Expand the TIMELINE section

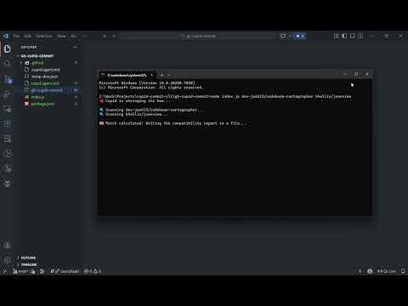coord(29,264)
